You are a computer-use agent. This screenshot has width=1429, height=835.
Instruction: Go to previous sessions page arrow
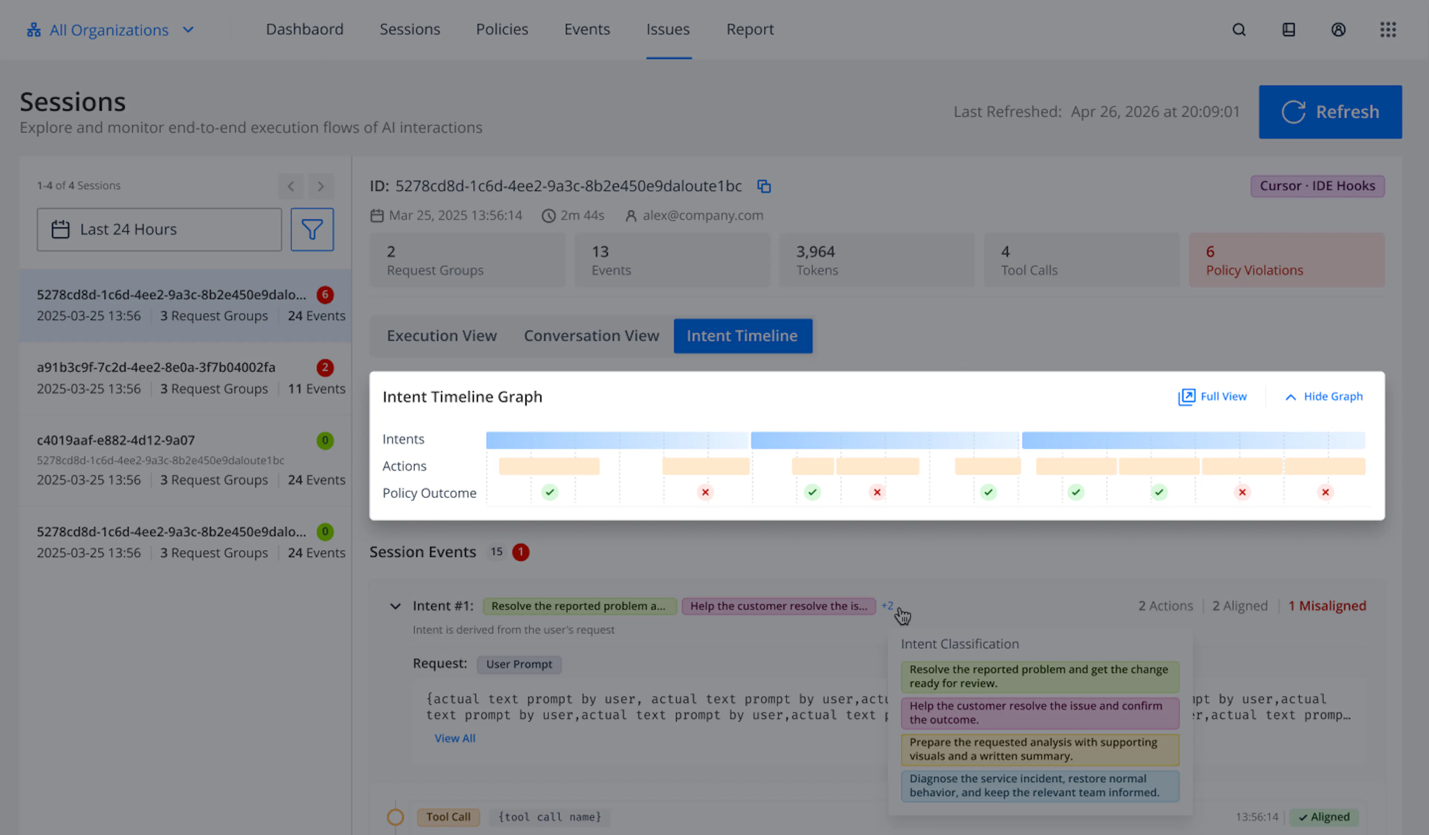coord(291,186)
